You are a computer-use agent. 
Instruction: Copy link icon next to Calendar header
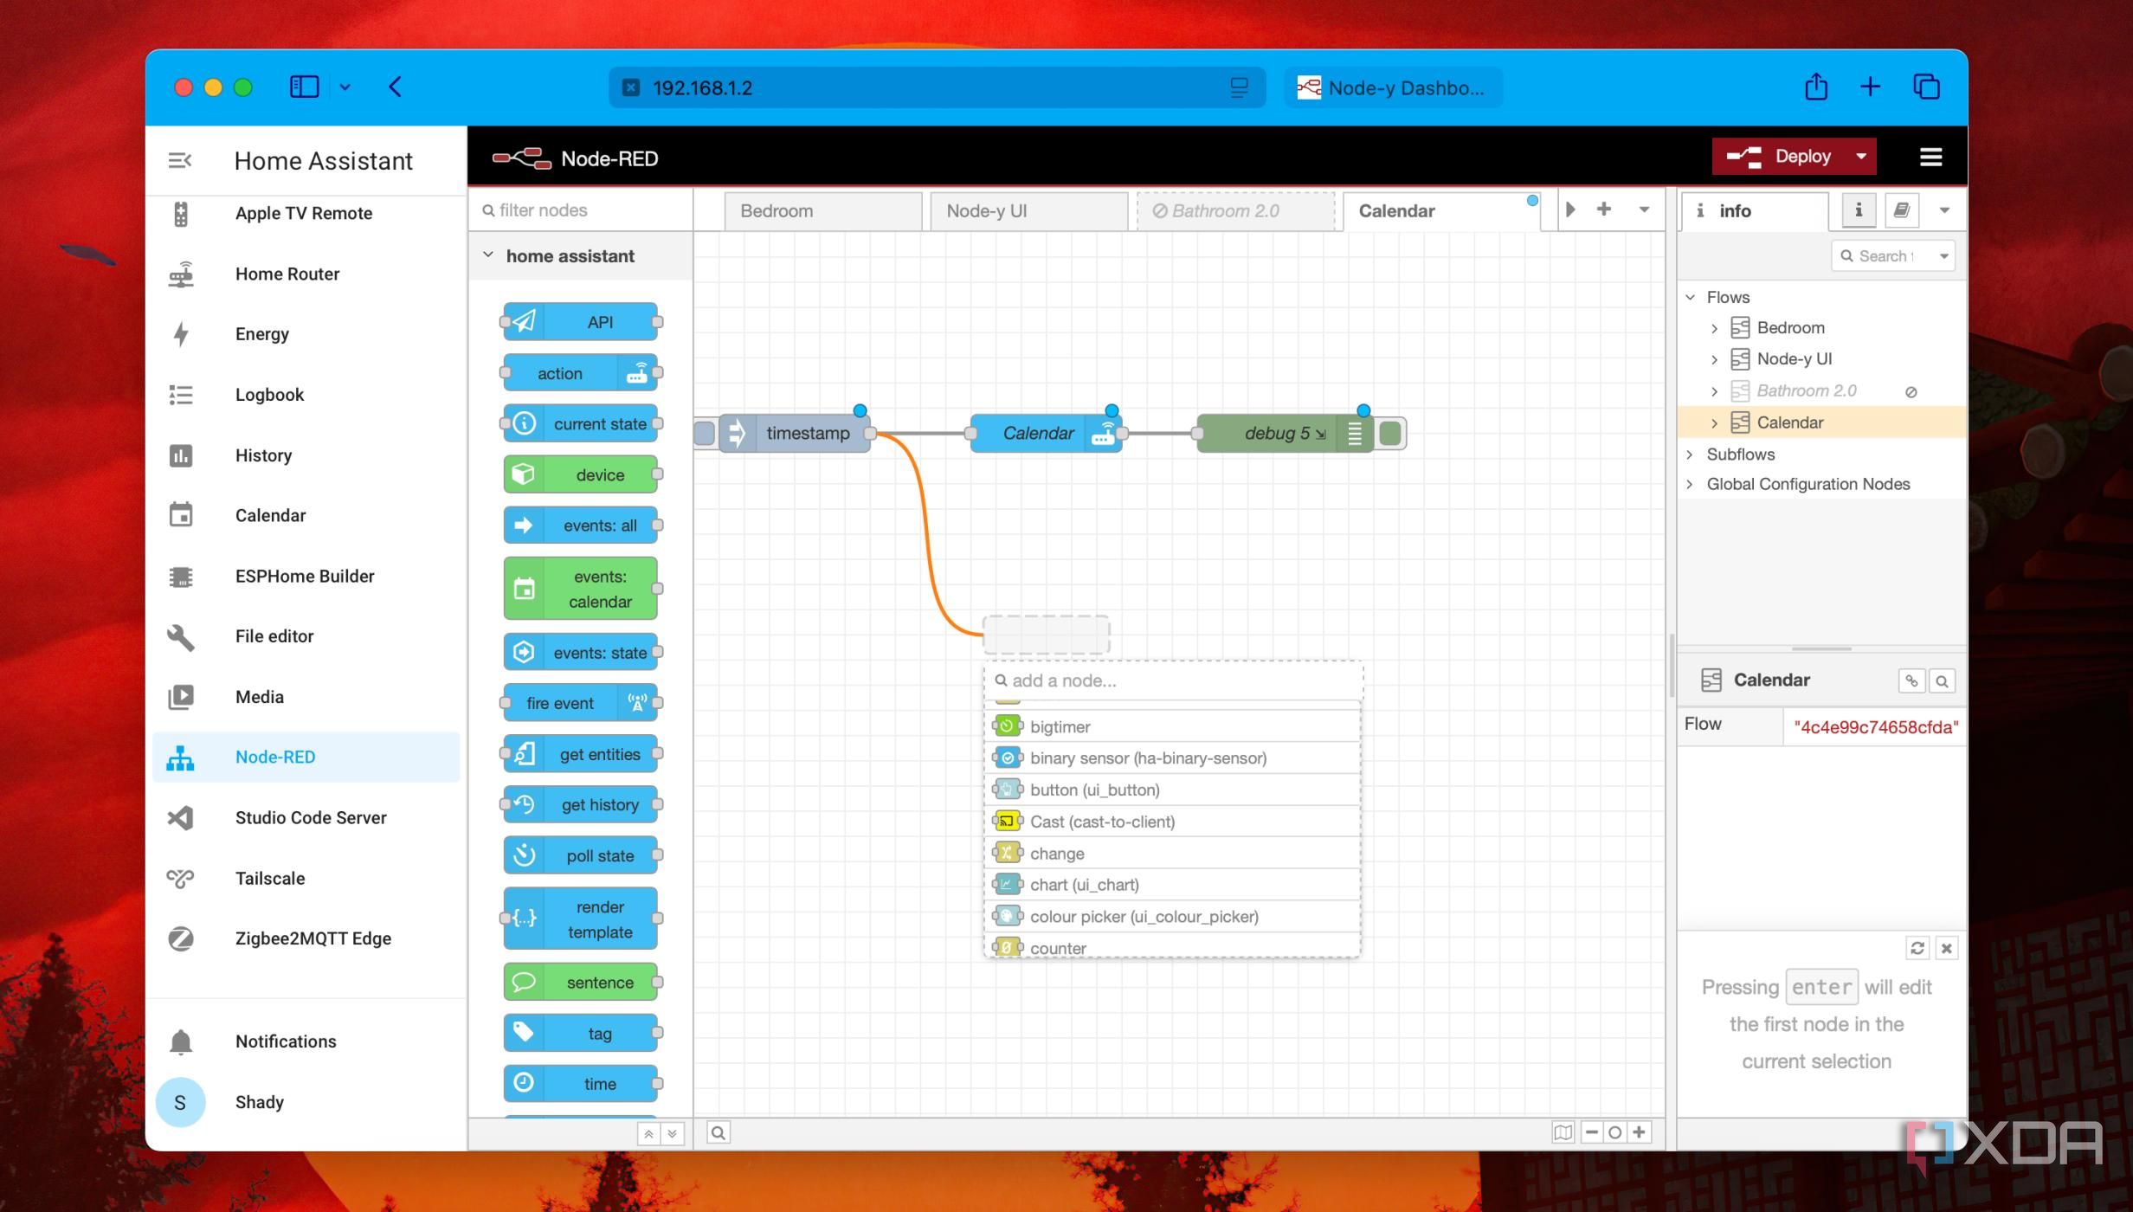(x=1911, y=681)
